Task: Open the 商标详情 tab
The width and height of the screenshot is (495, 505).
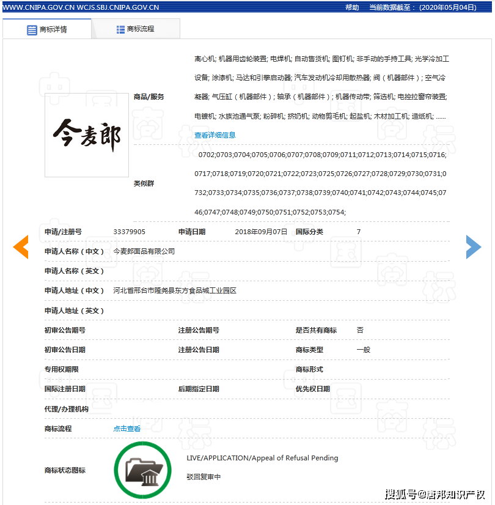Action: click(x=47, y=29)
